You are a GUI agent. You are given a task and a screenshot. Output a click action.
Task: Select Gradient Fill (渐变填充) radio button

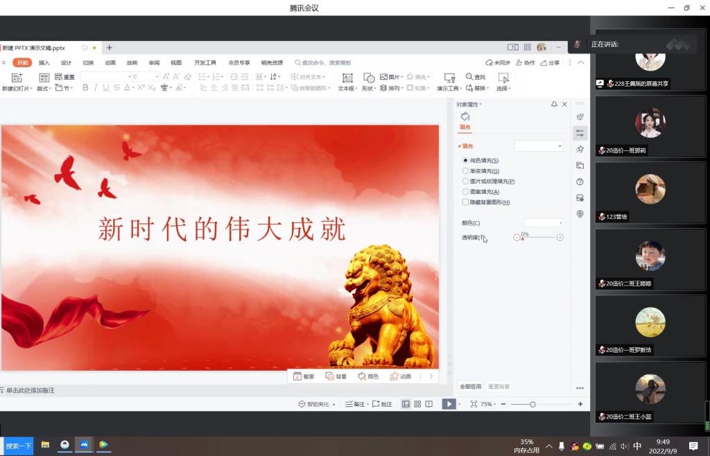tap(466, 170)
